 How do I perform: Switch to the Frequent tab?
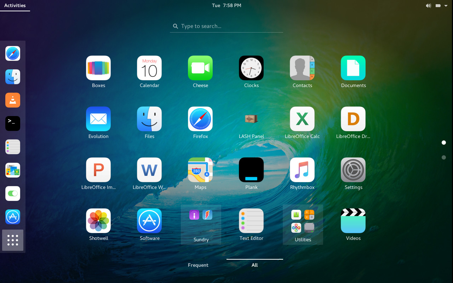pos(198,265)
